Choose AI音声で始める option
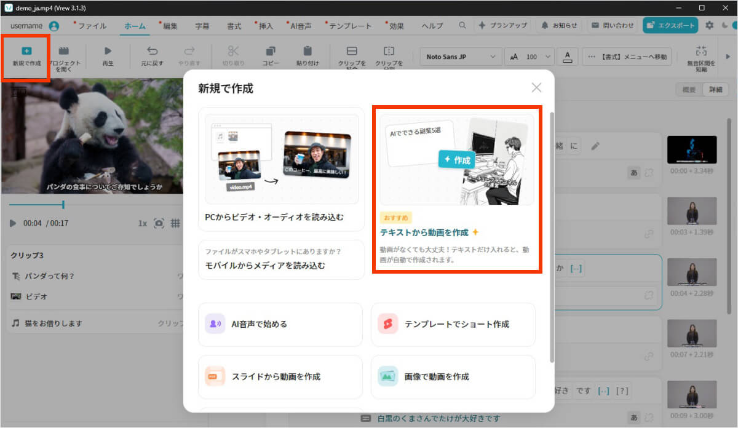Viewport: 738px width, 428px height. [x=280, y=324]
